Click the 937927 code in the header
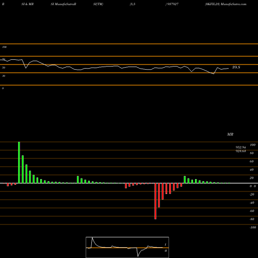The height and width of the screenshot is (258, 258). point(173,4)
